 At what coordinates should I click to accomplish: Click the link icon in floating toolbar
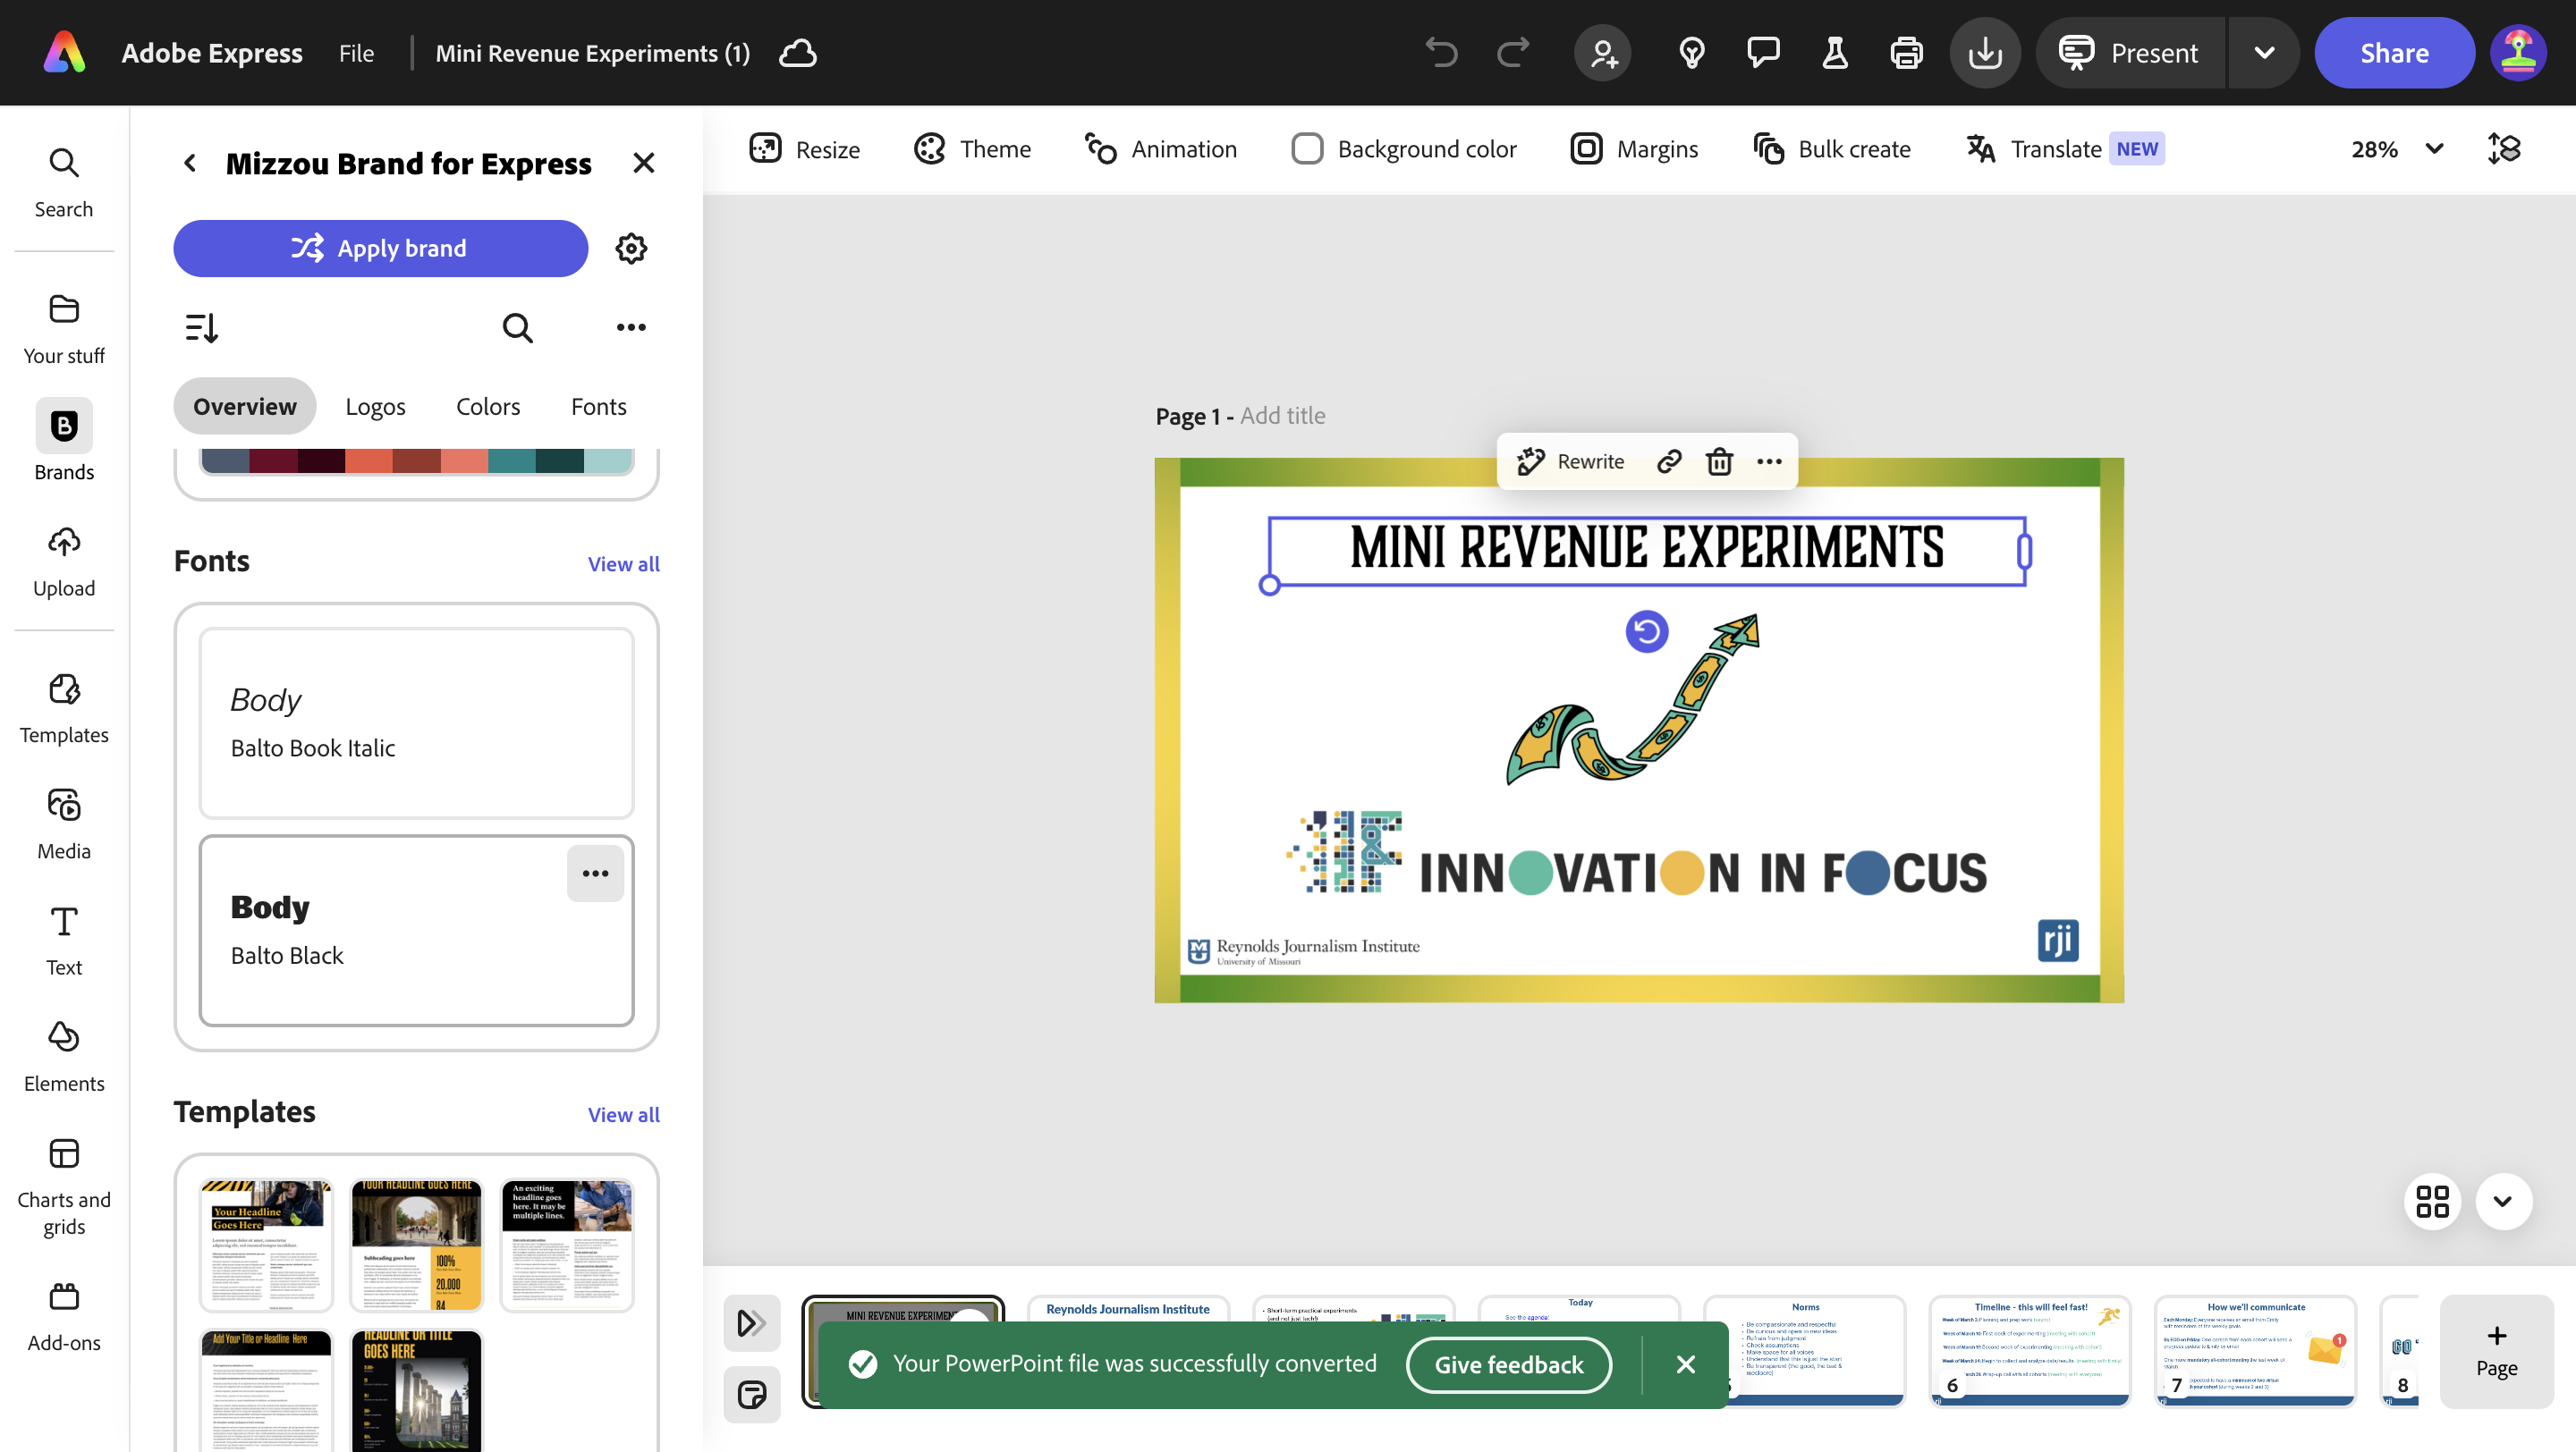pos(1668,460)
